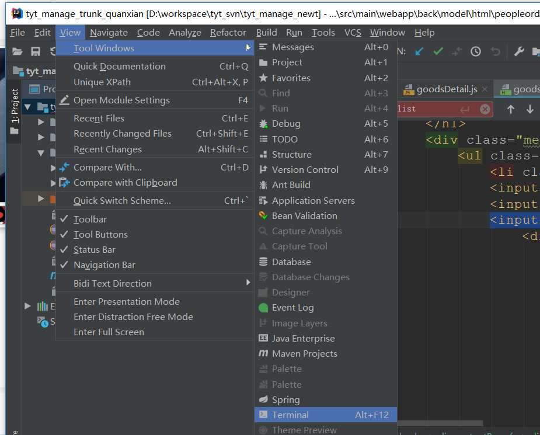Image resolution: width=540 pixels, height=435 pixels.
Task: Choose Quick Switch Scheme...
Action: [155, 200]
